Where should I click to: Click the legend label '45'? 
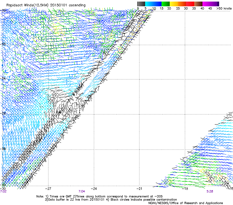[210, 9]
